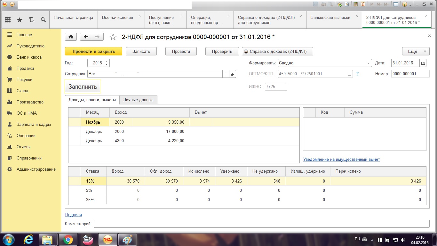
Task: Increase the year with stepper arrow
Action: (x=107, y=61)
